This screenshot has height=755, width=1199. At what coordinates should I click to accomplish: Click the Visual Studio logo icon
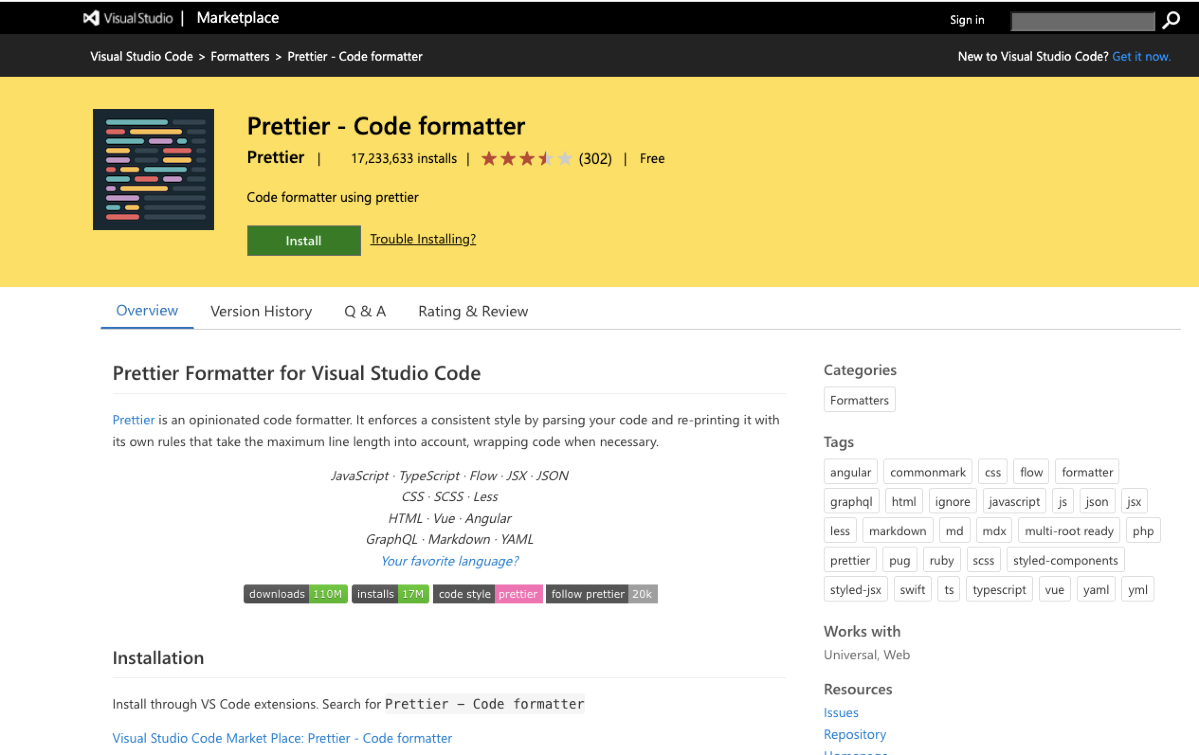point(91,18)
